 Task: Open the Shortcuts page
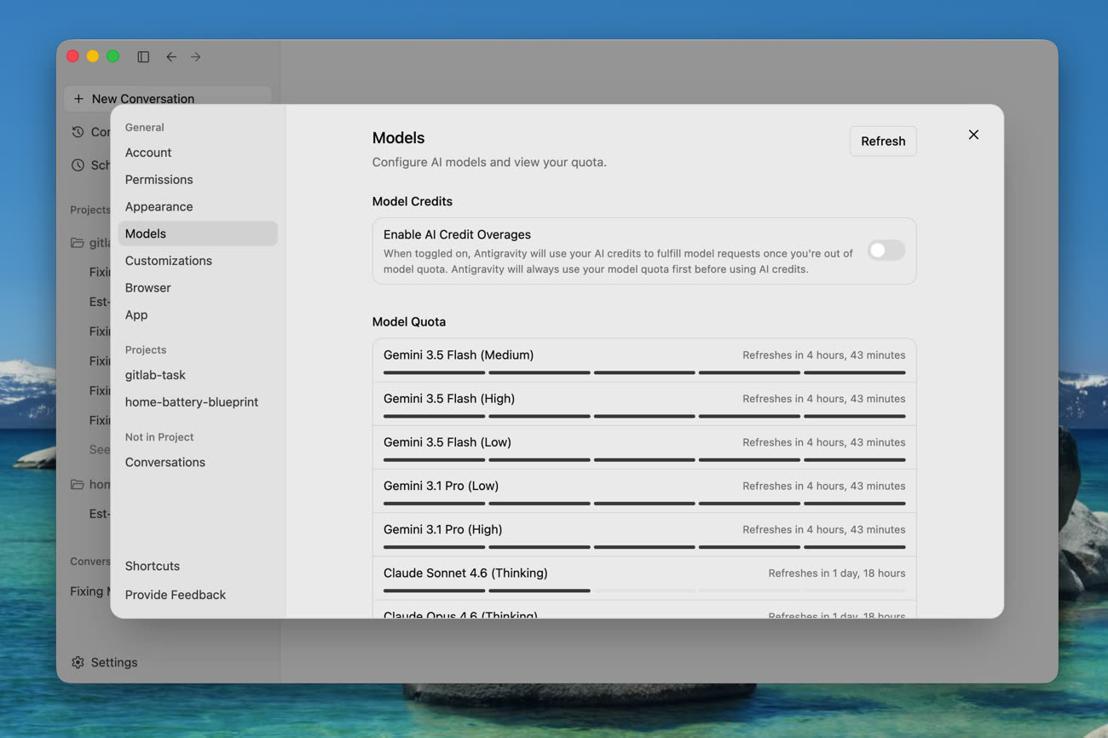(x=198, y=566)
